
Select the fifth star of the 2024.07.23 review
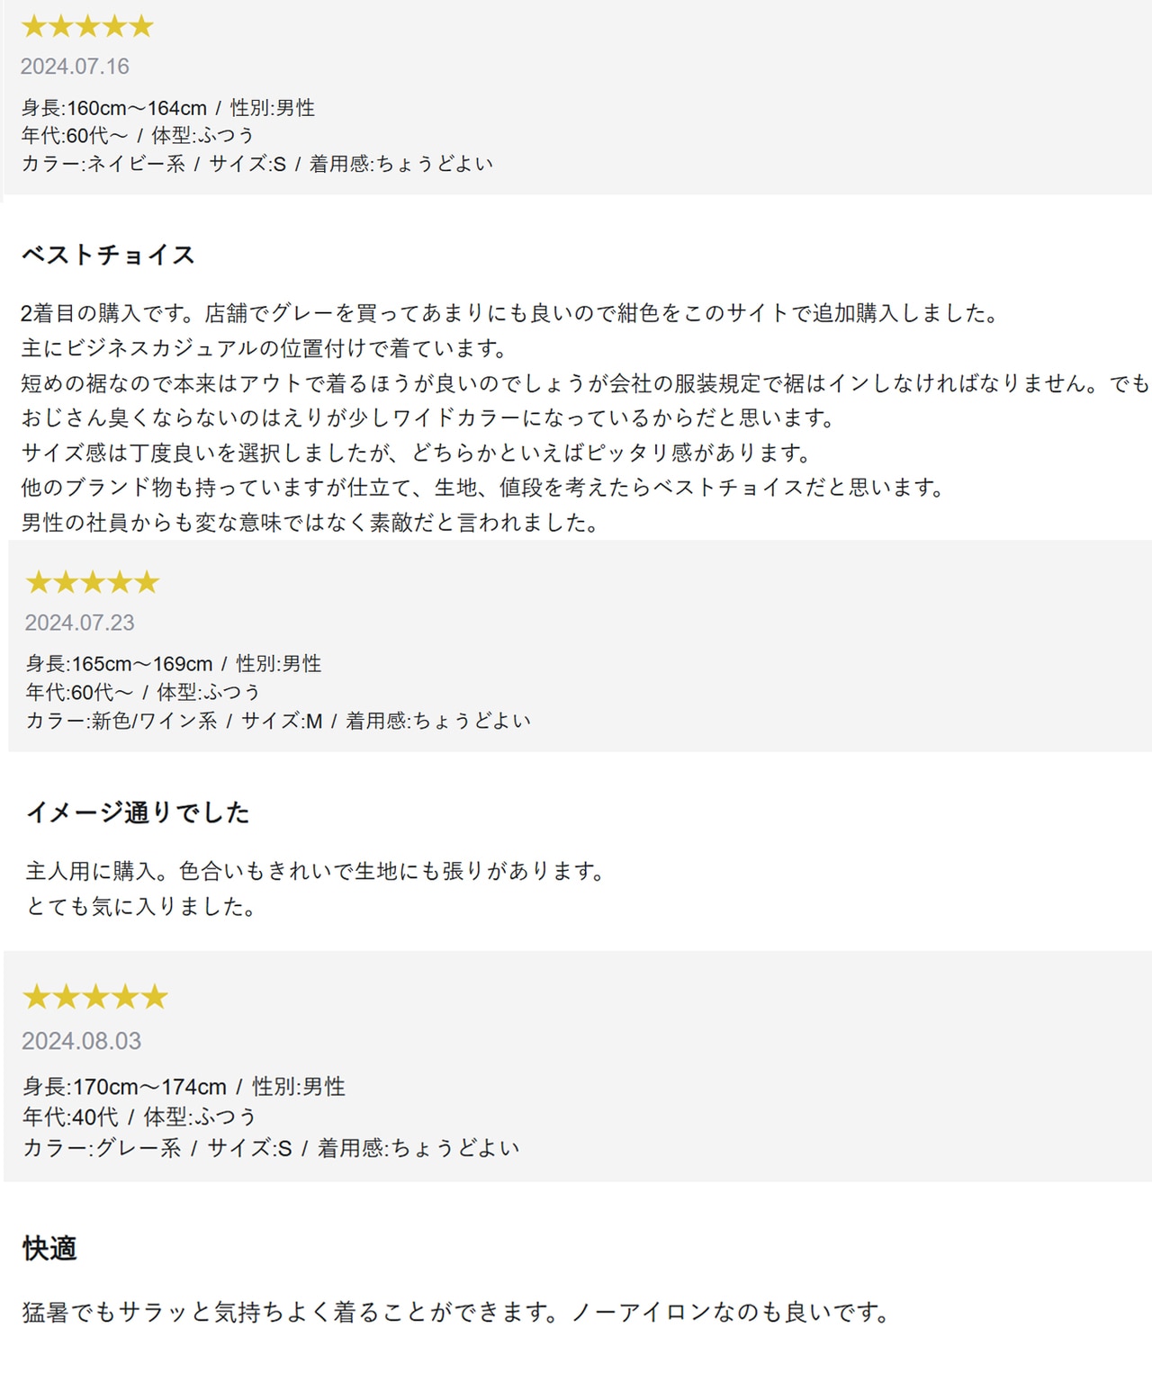tap(147, 583)
